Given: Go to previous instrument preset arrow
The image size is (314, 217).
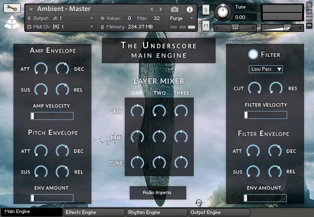Looking at the screenshot, I should (152, 9).
